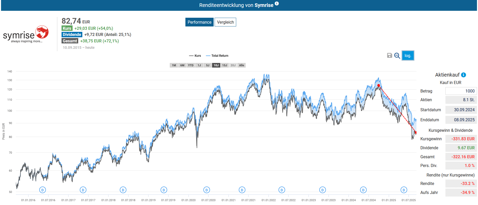
Task: Click the dividend marker near 01.07.2025
Action: coord(404,190)
